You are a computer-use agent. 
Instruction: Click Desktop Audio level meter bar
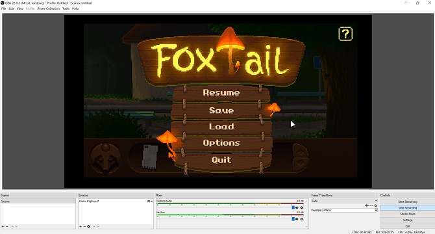coord(230,203)
